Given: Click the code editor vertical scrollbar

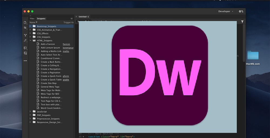Looking at the screenshot, I should (244, 43).
